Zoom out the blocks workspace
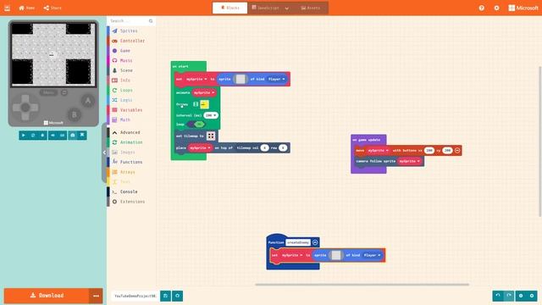The height and width of the screenshot is (305, 542). [521, 296]
